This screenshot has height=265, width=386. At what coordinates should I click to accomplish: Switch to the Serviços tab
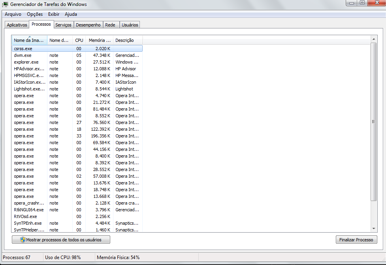pyautogui.click(x=63, y=25)
